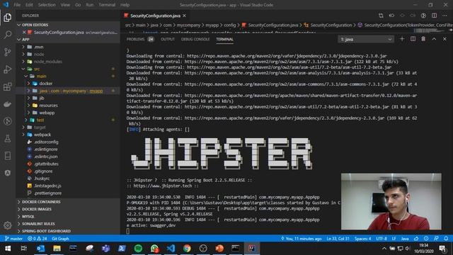Click the webcam video thumbnail
The width and height of the screenshot is (453, 255).
pyautogui.click(x=391, y=201)
